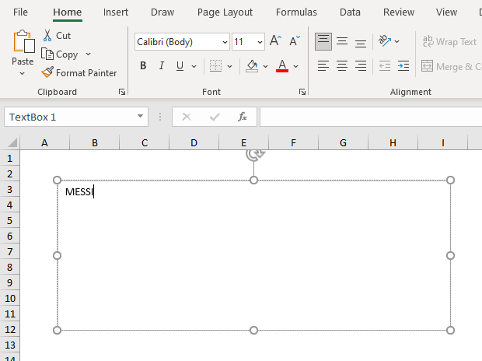
Task: Click the text box rotation handle
Action: click(x=254, y=154)
